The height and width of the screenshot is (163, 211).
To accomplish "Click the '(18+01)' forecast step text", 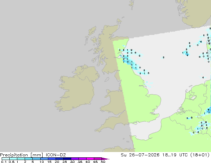I will (200, 155).
